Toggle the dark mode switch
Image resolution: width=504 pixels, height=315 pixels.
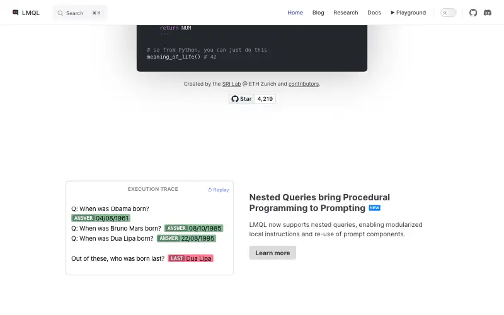449,13
